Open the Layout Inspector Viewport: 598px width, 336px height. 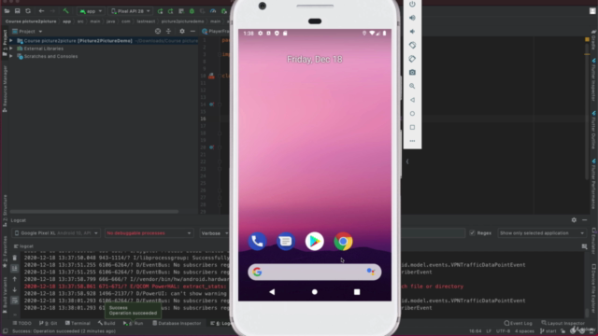562,323
